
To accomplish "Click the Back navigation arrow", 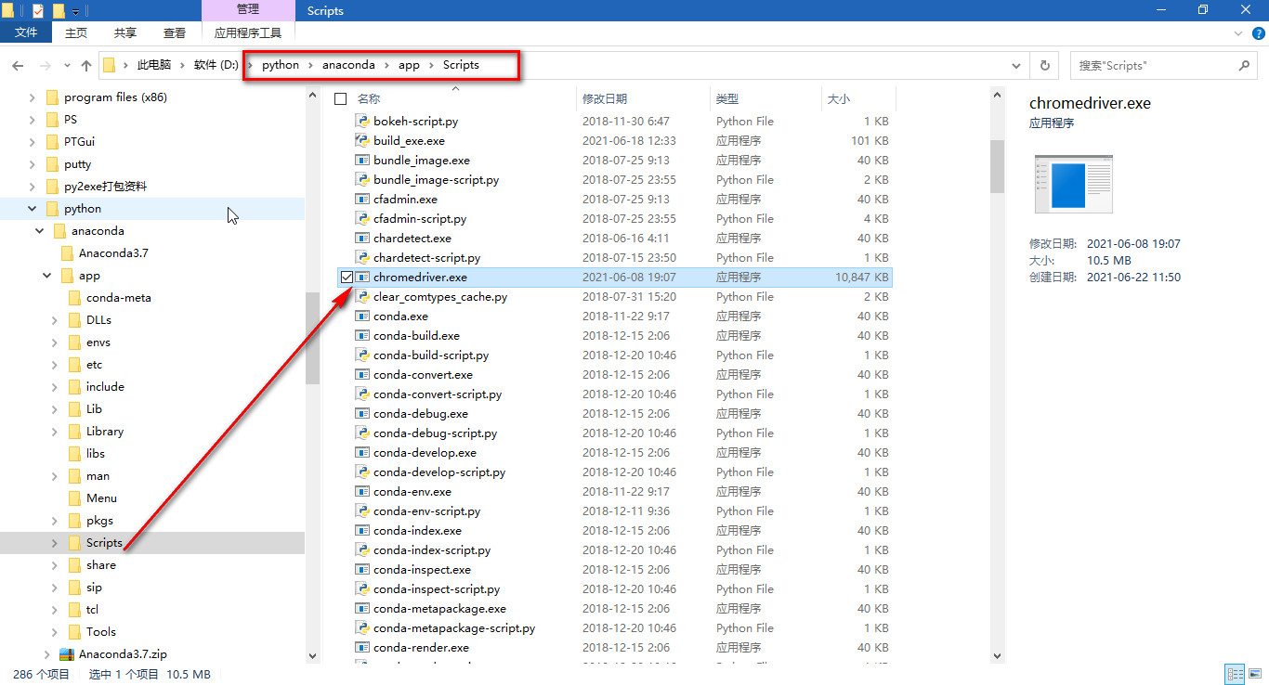I will click(x=18, y=65).
